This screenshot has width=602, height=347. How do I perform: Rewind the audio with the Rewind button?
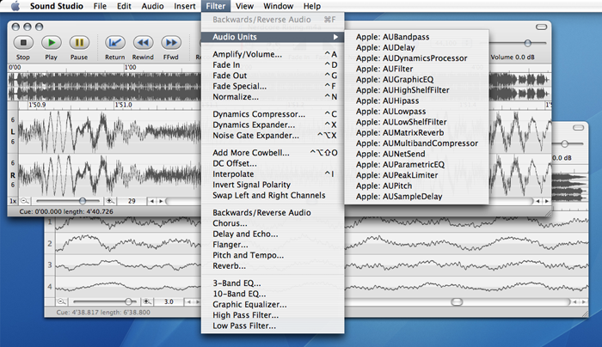(143, 43)
